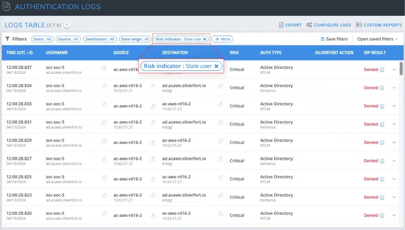Open the Destination : All filter
405x230 pixels.
pyautogui.click(x=100, y=39)
